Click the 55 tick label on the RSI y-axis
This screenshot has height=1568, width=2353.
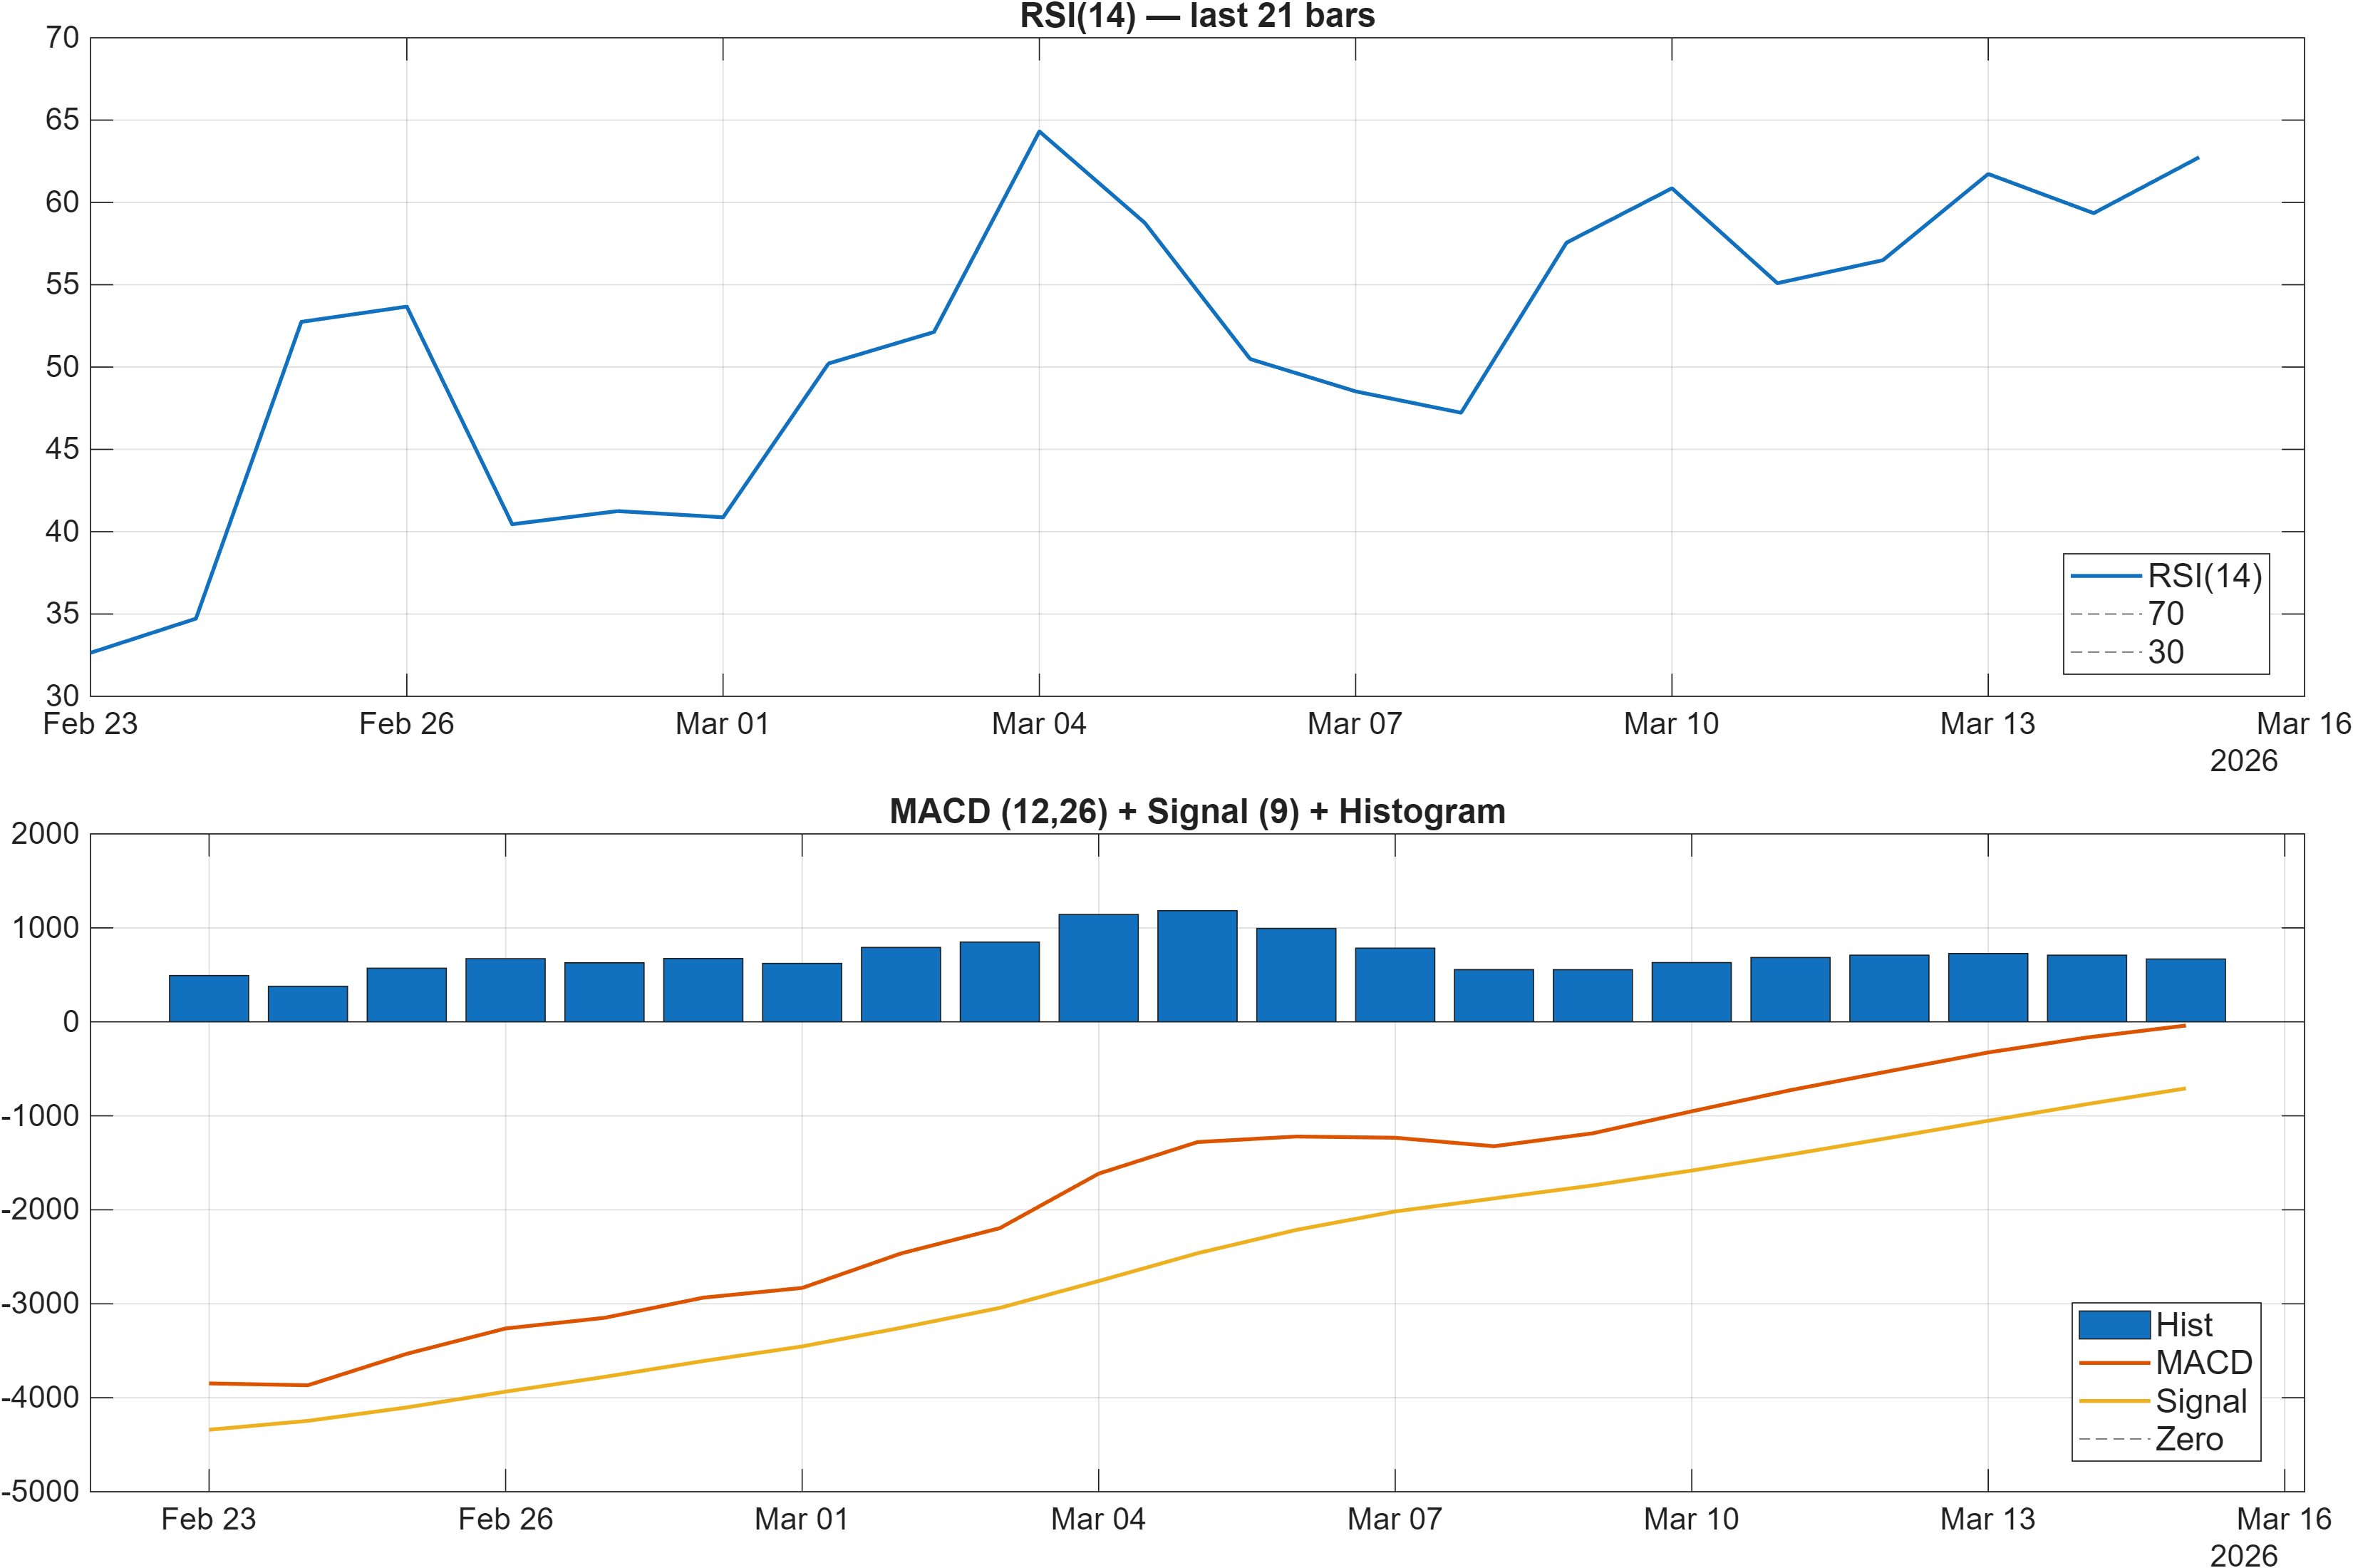[x=62, y=284]
